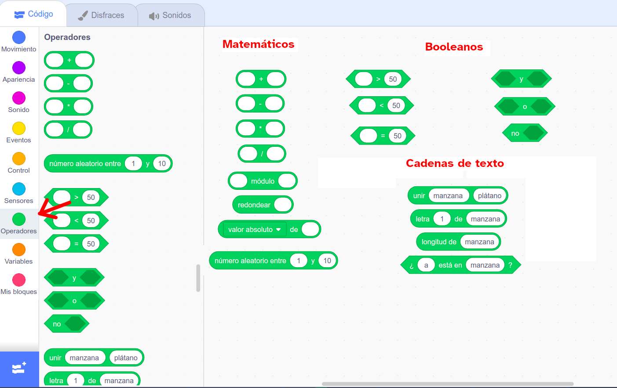Switch to the Sonidos tab

pos(171,15)
